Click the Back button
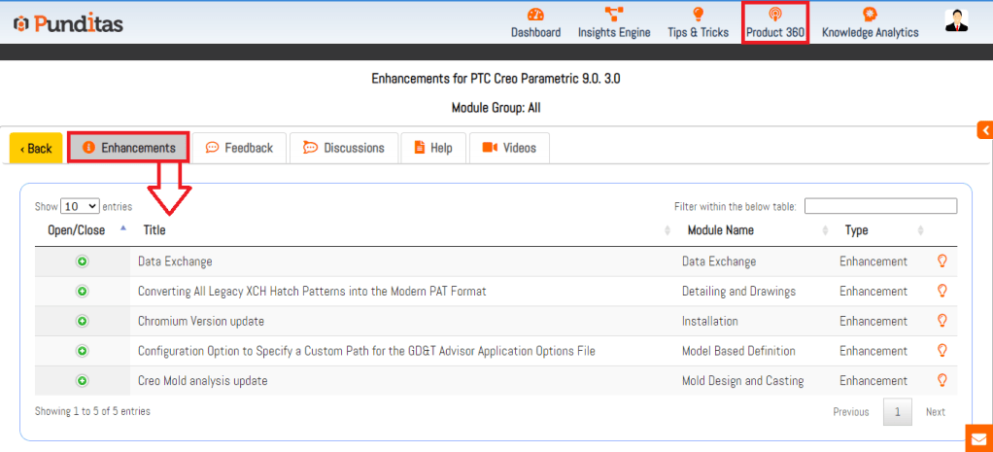This screenshot has height=452, width=993. click(x=36, y=149)
